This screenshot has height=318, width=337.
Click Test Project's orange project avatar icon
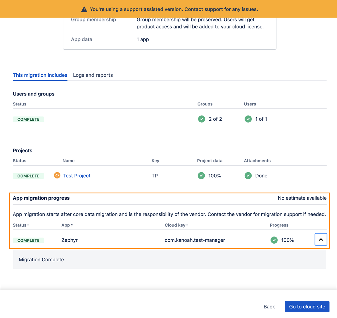57,175
